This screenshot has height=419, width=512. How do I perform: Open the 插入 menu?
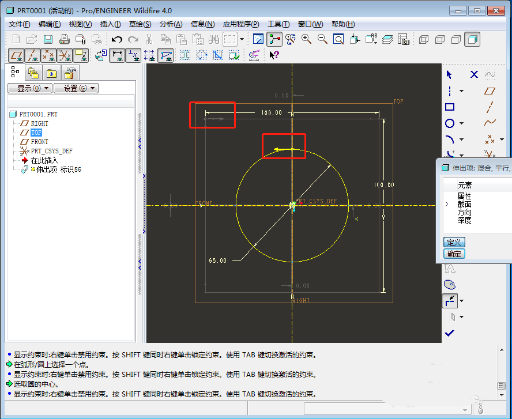[x=111, y=24]
